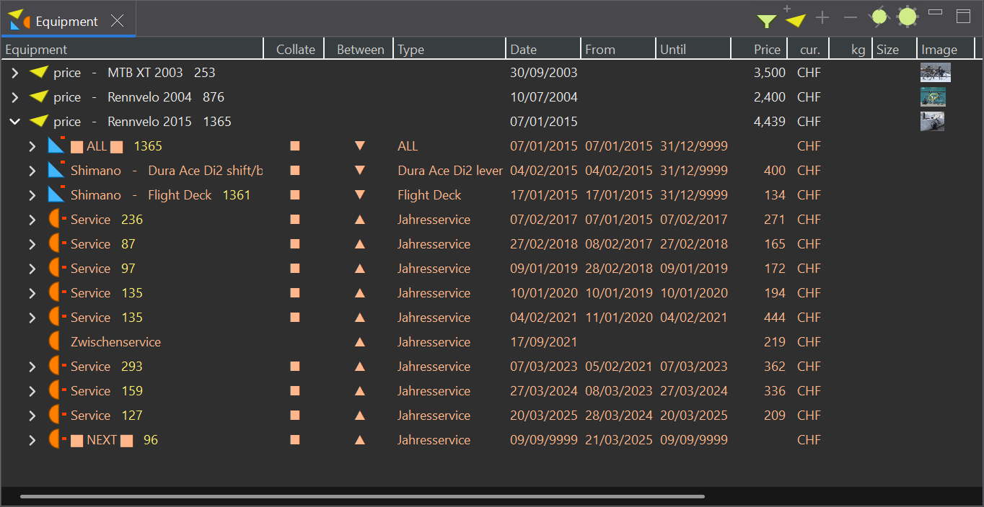Click the small green sun toolbar icon
Screen dimensions: 984x507
(x=879, y=17)
